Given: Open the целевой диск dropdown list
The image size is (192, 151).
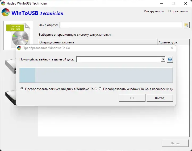Looking at the screenshot, I should coord(163,59).
